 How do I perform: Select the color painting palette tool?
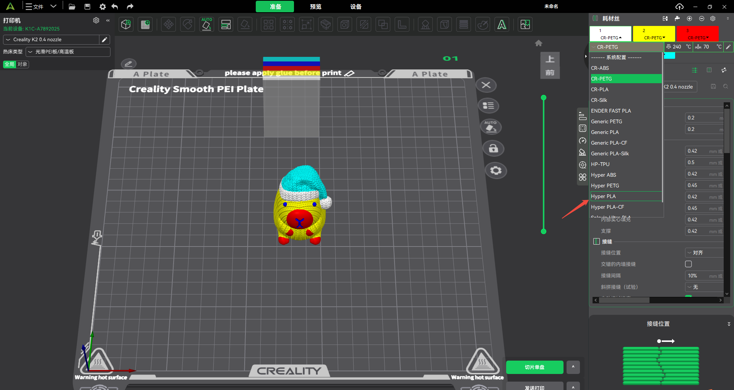(x=483, y=25)
